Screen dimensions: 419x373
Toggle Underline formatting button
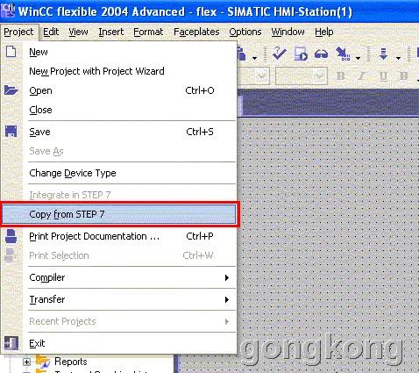(x=383, y=76)
